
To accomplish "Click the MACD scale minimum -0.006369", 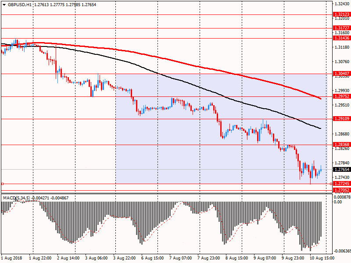I will [x=342, y=251].
